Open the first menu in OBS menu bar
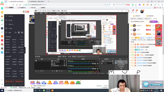Viewport: 164px width, 92px height. [37, 13]
